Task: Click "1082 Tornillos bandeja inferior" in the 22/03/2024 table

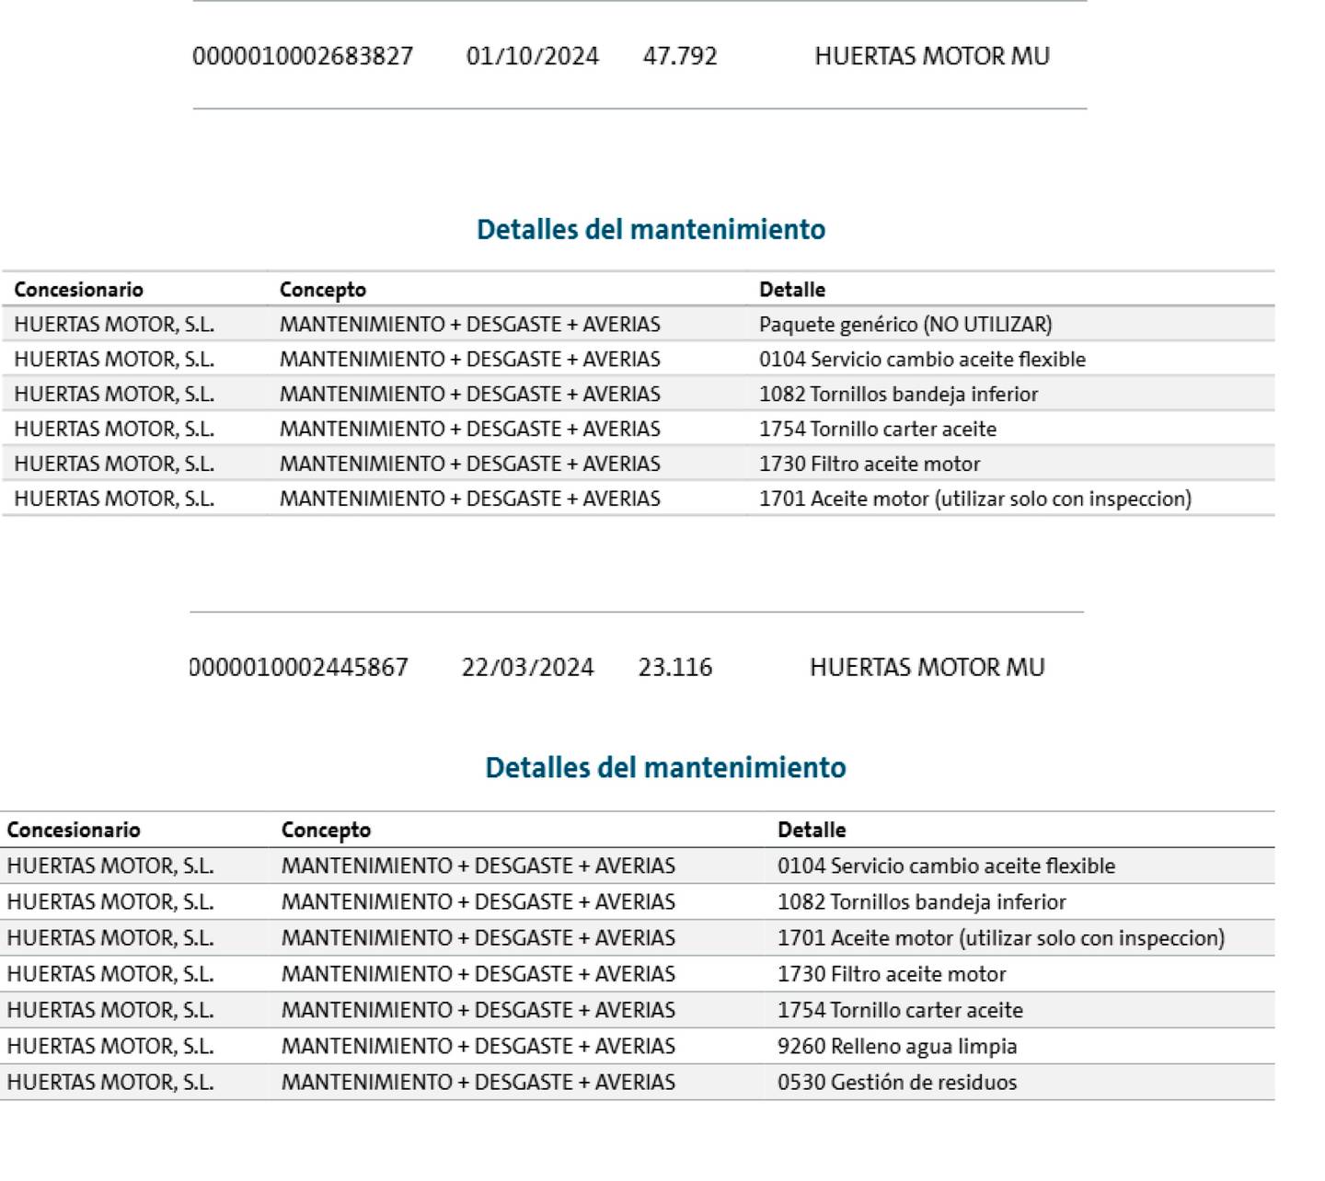Action: pos(922,902)
